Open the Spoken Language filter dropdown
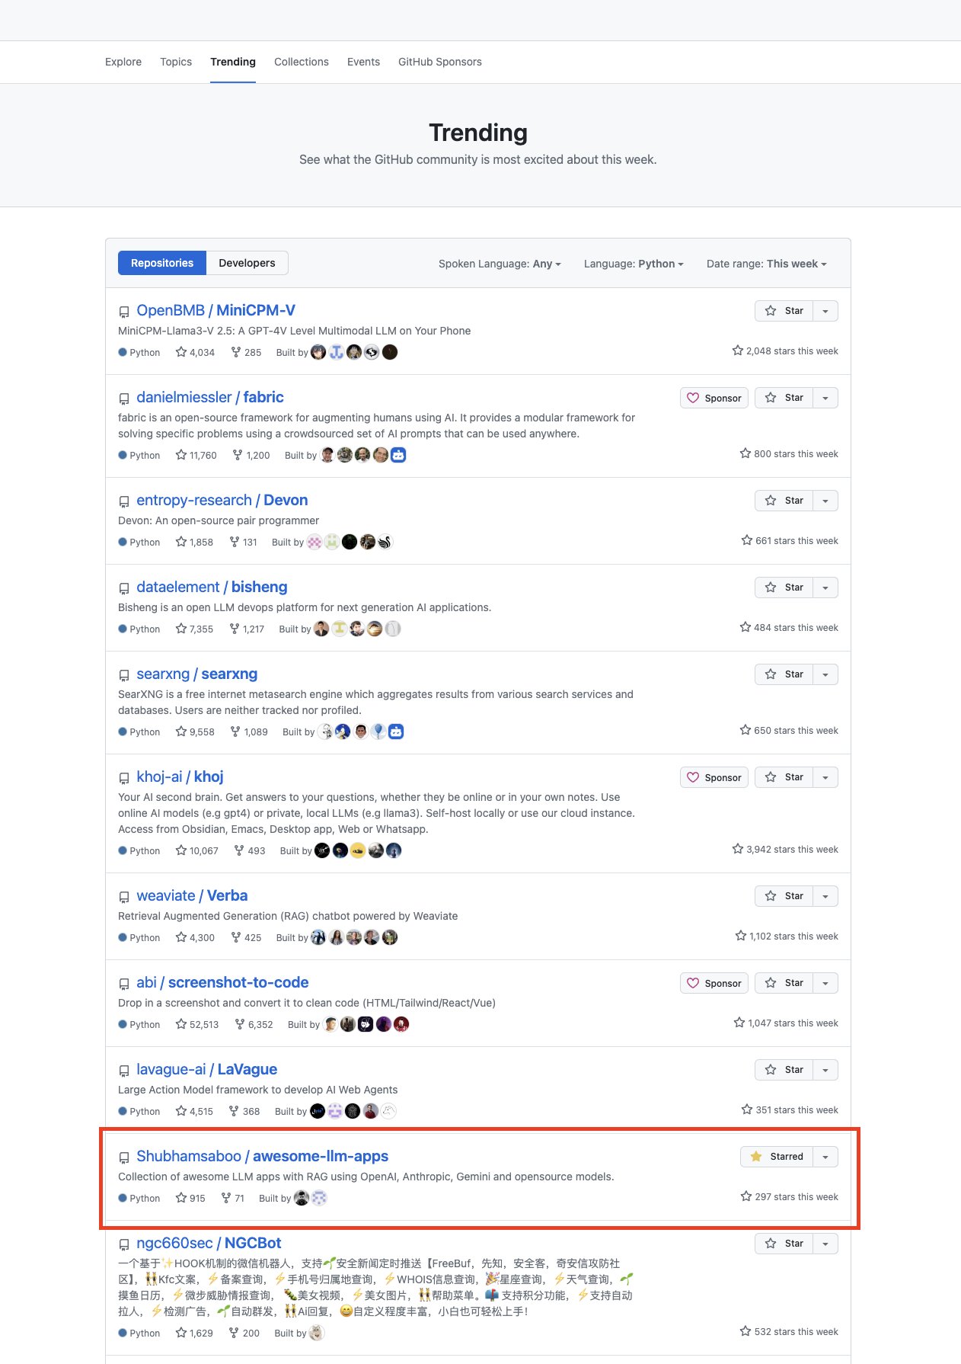The width and height of the screenshot is (961, 1364). [500, 264]
